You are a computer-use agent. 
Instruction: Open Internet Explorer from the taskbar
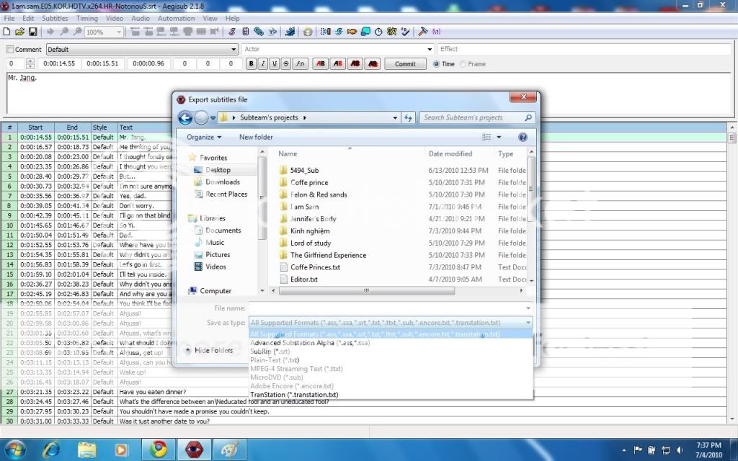tap(51, 449)
